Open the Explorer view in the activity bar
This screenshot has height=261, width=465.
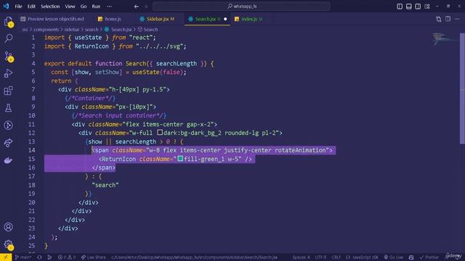[x=8, y=21]
